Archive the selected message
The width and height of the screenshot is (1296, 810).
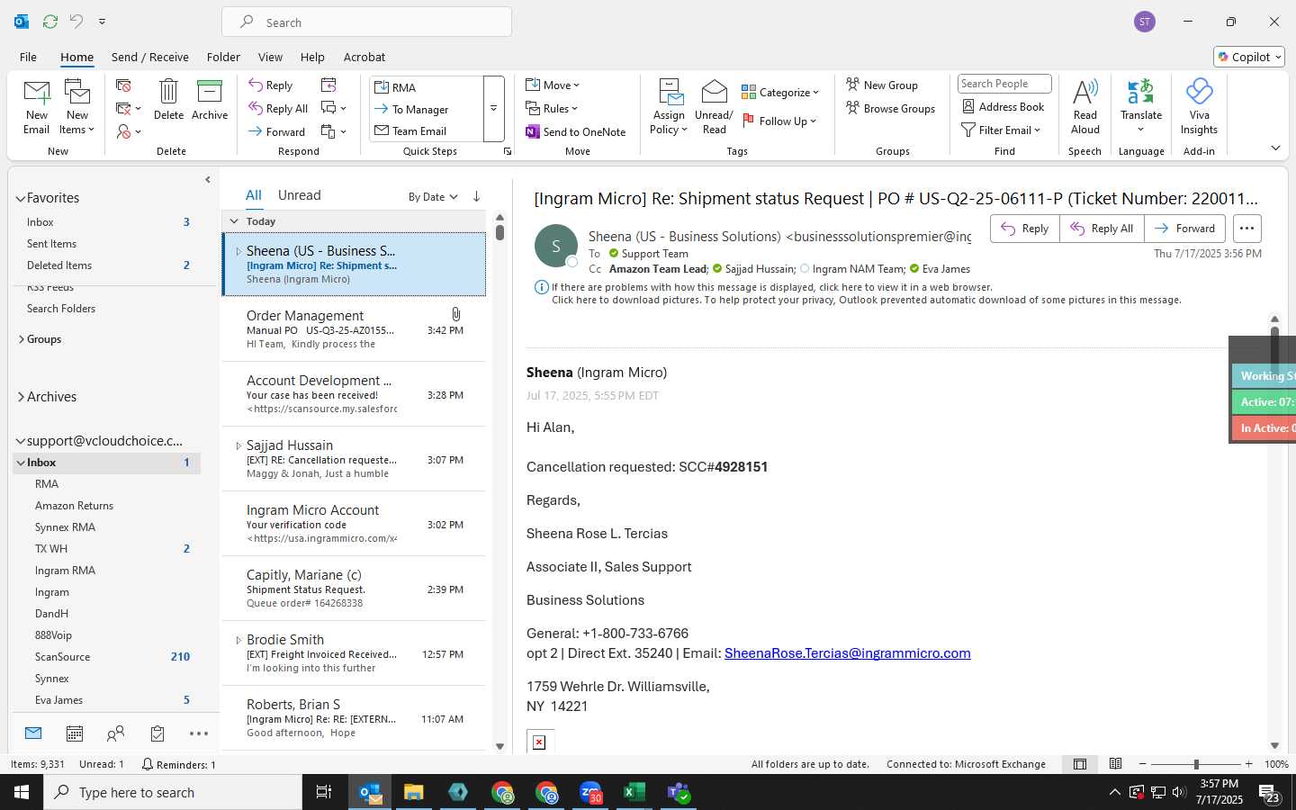(x=210, y=99)
